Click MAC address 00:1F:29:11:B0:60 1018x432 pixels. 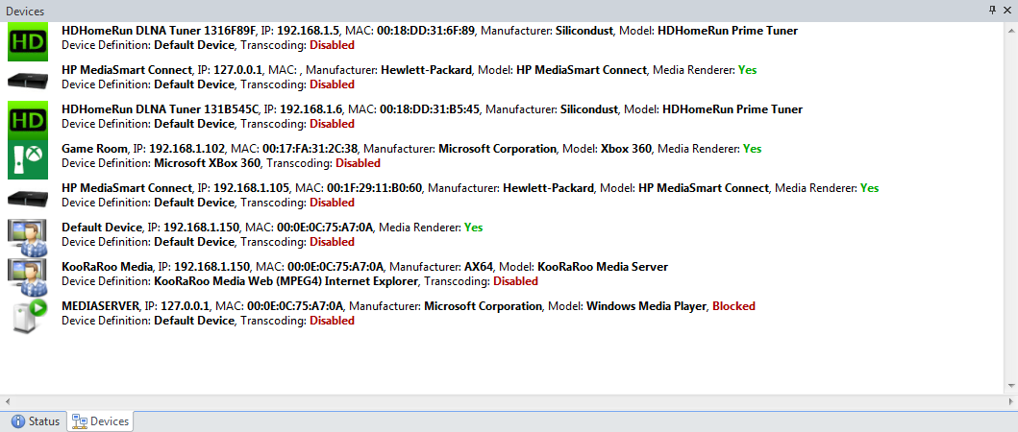[373, 188]
